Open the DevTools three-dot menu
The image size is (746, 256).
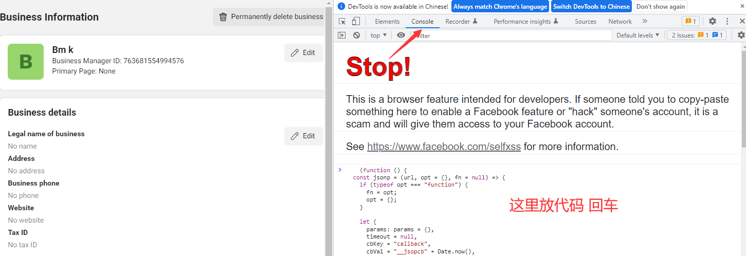coord(727,21)
